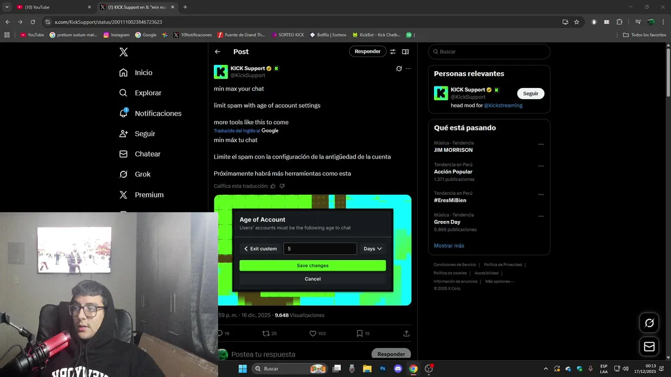Go back with the Post arrow
Screen dimensions: 671x377
pyautogui.click(x=218, y=52)
